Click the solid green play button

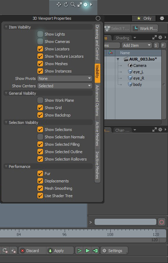click(88, 251)
